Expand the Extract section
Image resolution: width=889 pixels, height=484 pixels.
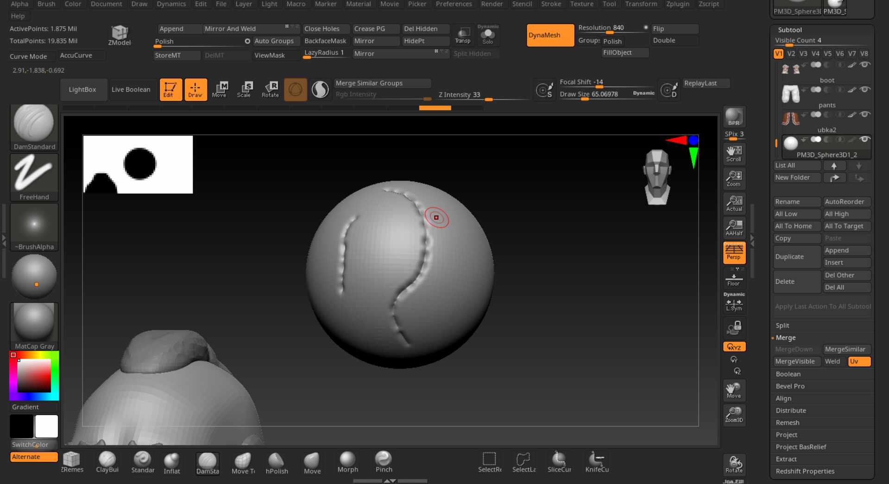pyautogui.click(x=786, y=459)
